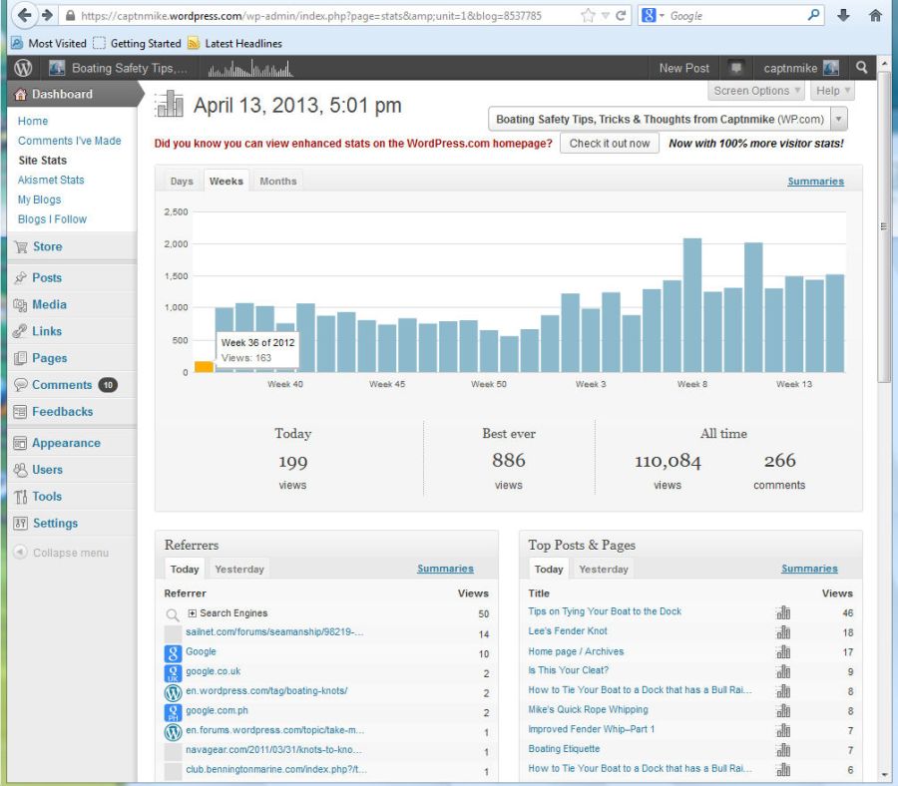Screen dimensions: 898x786
Task: Expand the Search Engines referrer row
Action: click(x=193, y=613)
